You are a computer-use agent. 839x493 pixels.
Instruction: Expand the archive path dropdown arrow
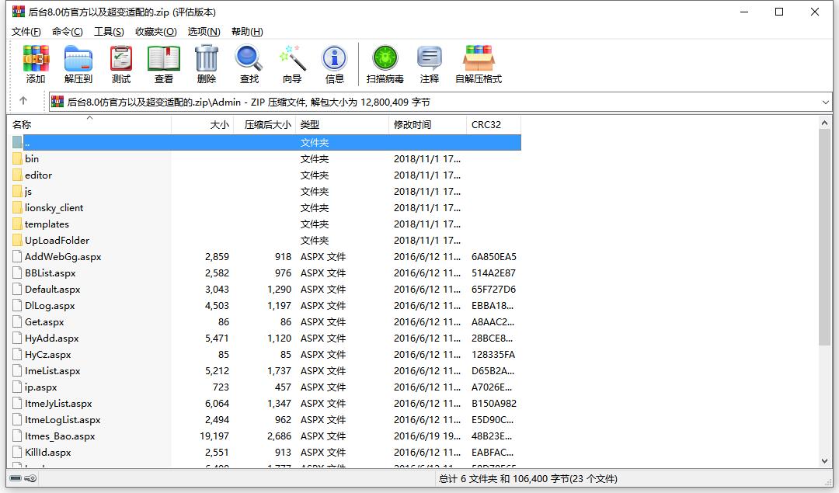pyautogui.click(x=825, y=102)
